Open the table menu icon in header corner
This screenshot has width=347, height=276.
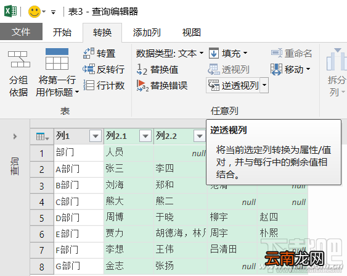click(42, 136)
